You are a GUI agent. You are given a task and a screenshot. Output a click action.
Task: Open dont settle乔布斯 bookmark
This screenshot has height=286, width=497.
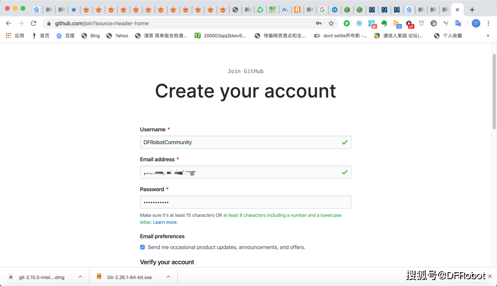click(x=341, y=35)
